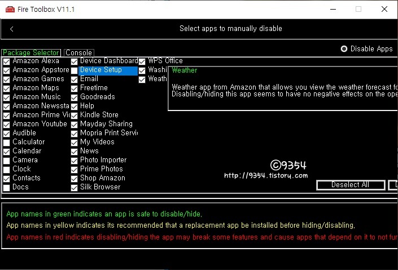Uncheck the My Videos checkbox

coord(74,142)
